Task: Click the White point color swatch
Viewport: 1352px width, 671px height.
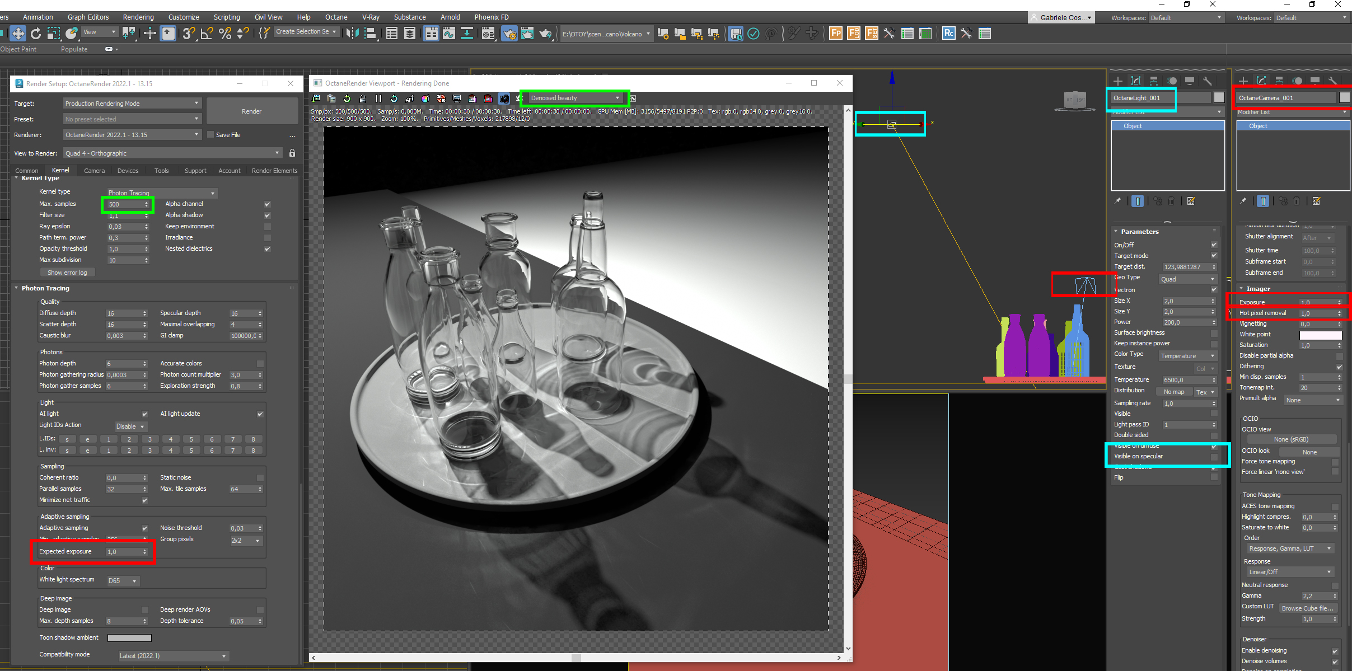Action: (1320, 335)
